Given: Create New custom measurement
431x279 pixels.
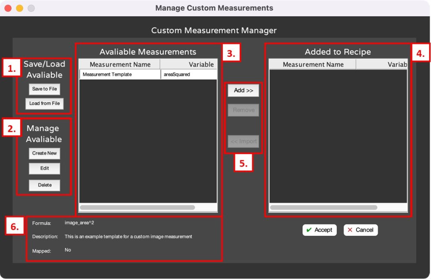Looking at the screenshot, I should click(44, 153).
